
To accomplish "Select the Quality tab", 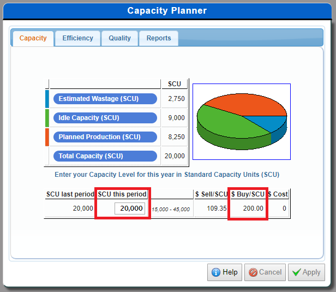I will click(x=119, y=38).
